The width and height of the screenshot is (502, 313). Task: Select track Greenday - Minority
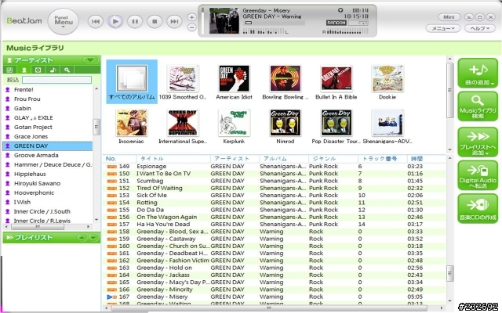point(275,290)
